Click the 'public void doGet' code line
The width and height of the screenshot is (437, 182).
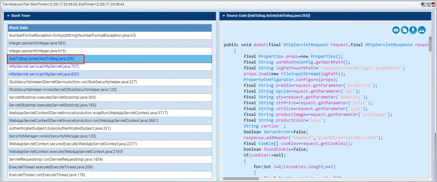point(326,45)
